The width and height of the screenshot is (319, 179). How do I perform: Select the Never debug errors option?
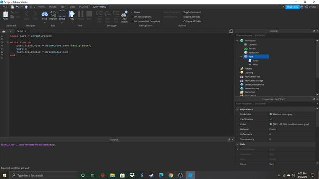[x=137, y=12]
